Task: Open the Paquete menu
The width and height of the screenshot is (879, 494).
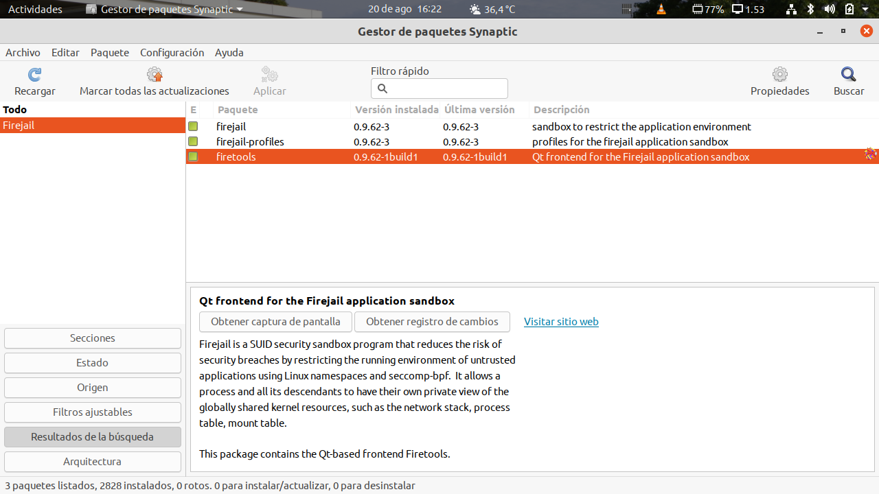Action: [x=110, y=53]
